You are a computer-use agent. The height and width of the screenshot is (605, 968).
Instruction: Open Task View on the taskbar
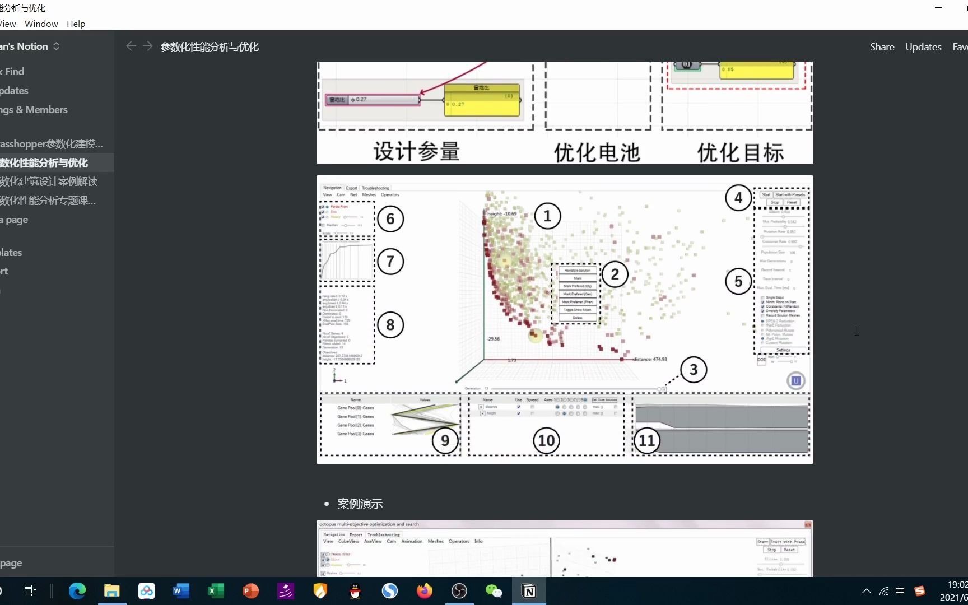click(30, 591)
